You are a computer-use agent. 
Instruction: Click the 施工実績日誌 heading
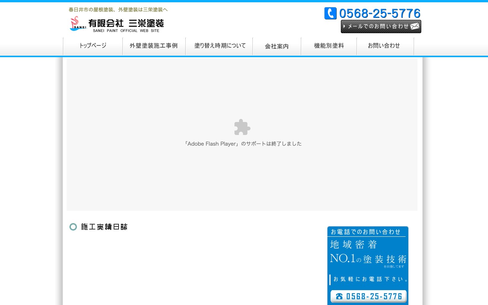coord(104,227)
